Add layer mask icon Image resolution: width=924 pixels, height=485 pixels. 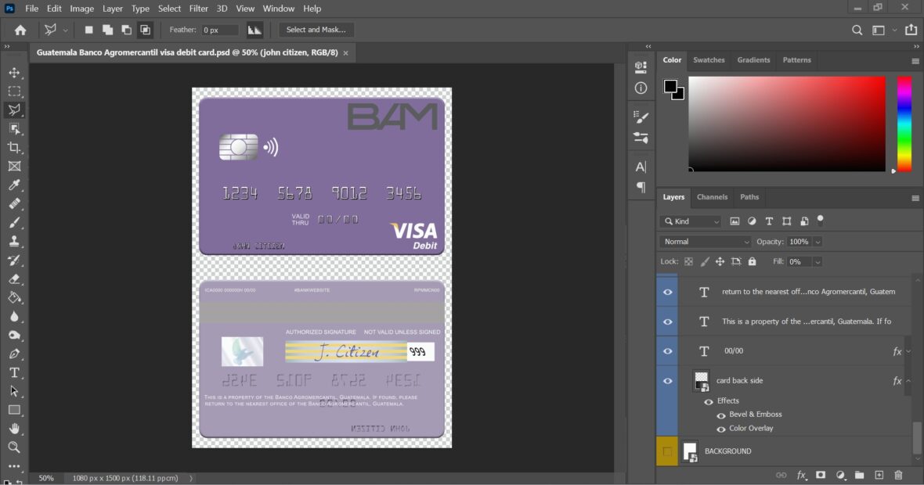(821, 475)
